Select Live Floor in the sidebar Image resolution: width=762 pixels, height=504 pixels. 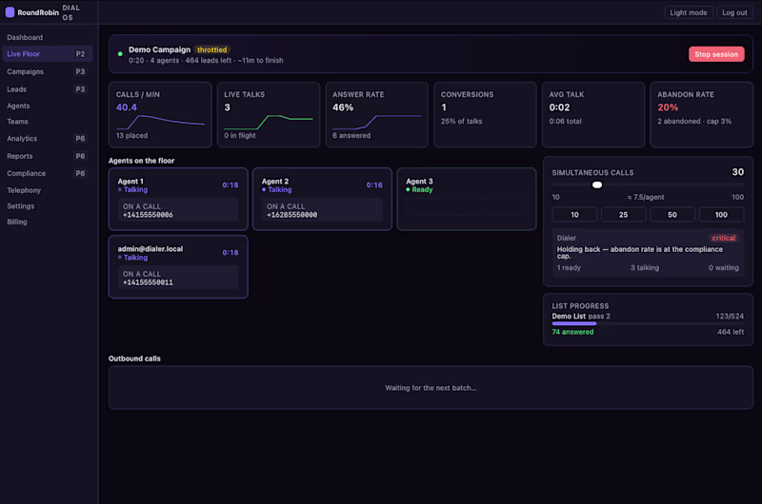coord(47,54)
